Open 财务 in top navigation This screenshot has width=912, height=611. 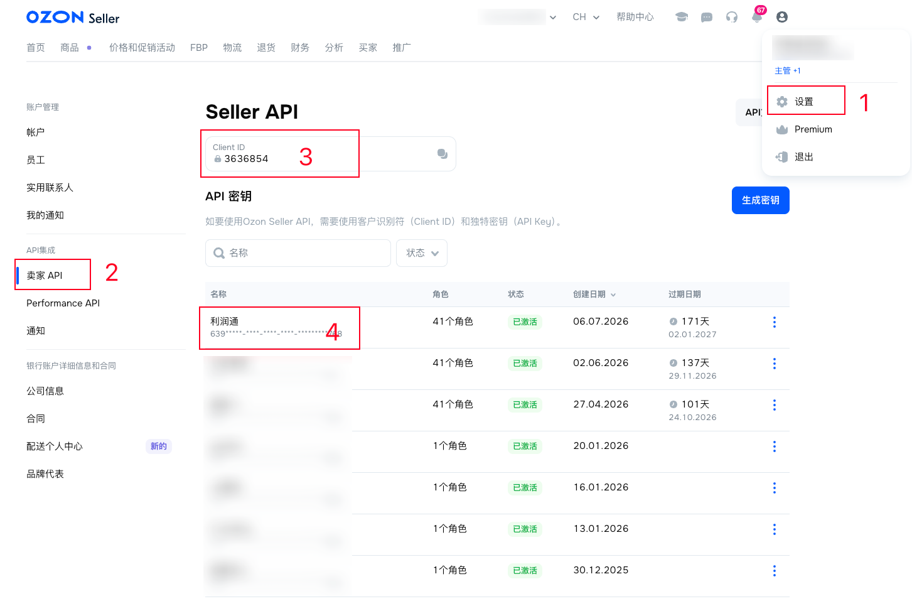pos(300,48)
